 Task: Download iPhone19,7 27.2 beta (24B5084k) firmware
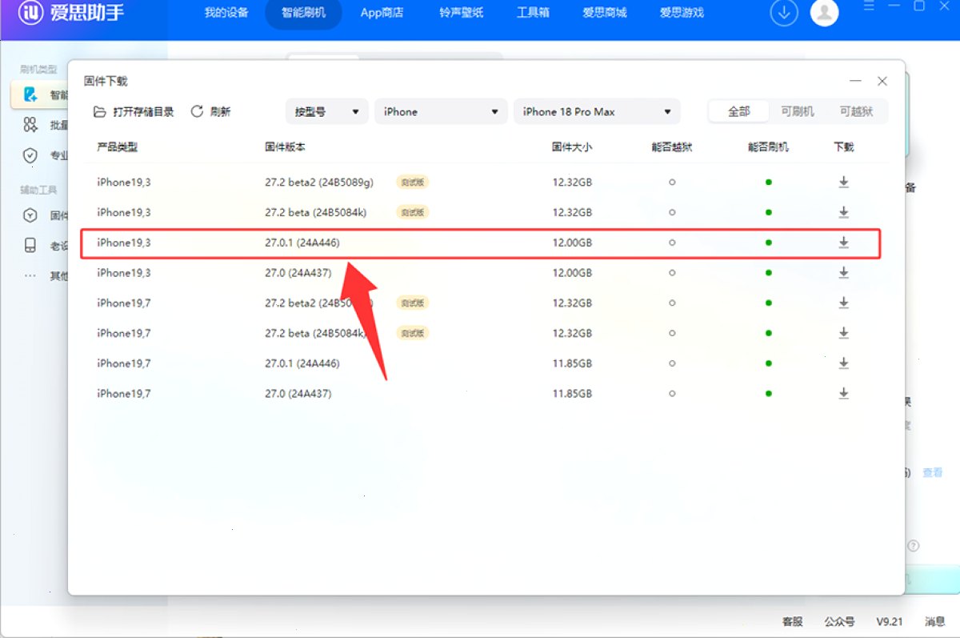(843, 333)
